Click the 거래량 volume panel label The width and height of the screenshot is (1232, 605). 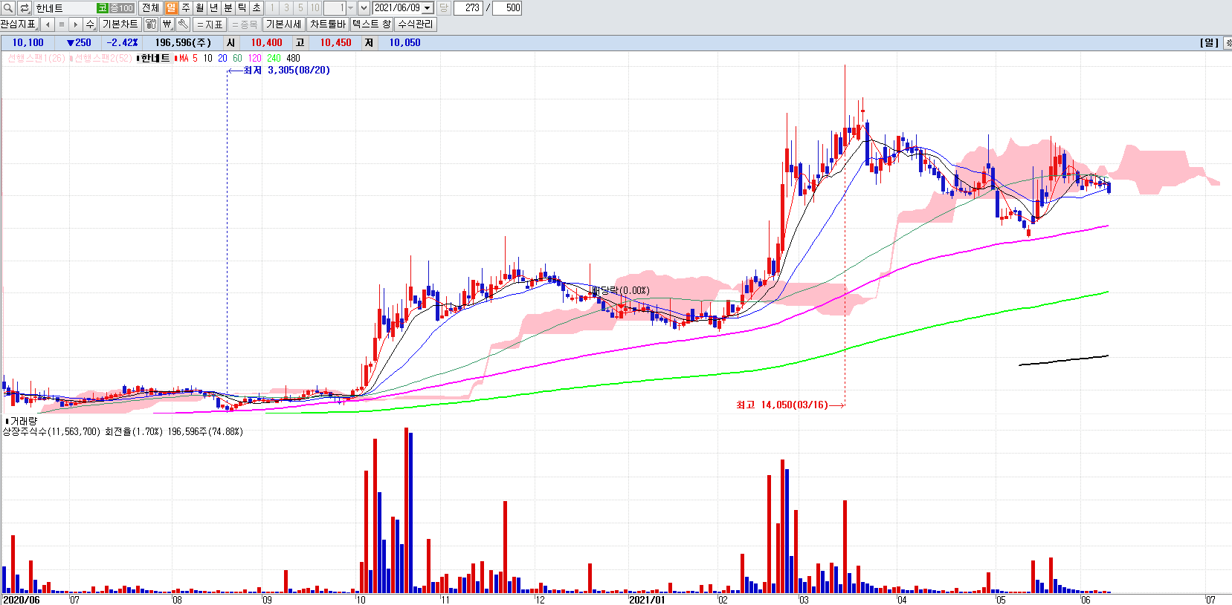click(23, 421)
